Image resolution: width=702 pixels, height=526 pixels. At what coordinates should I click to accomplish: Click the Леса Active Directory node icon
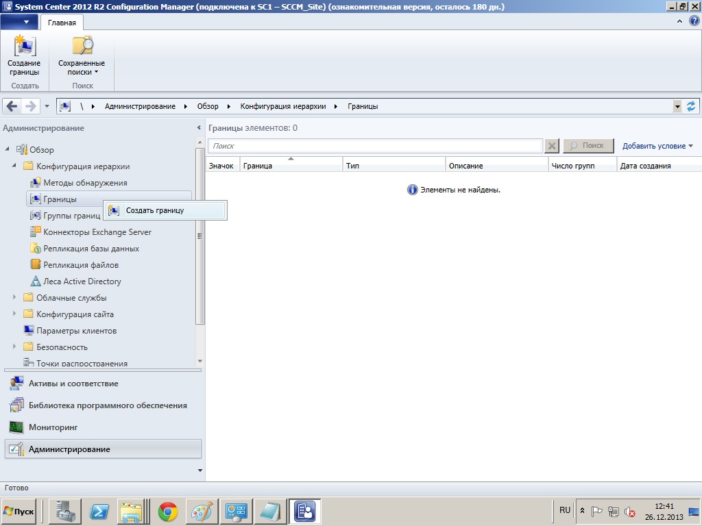point(36,281)
